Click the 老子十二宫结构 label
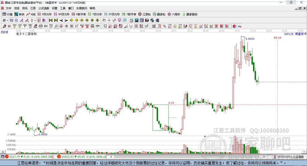The width and height of the screenshot is (307, 166). [26, 34]
